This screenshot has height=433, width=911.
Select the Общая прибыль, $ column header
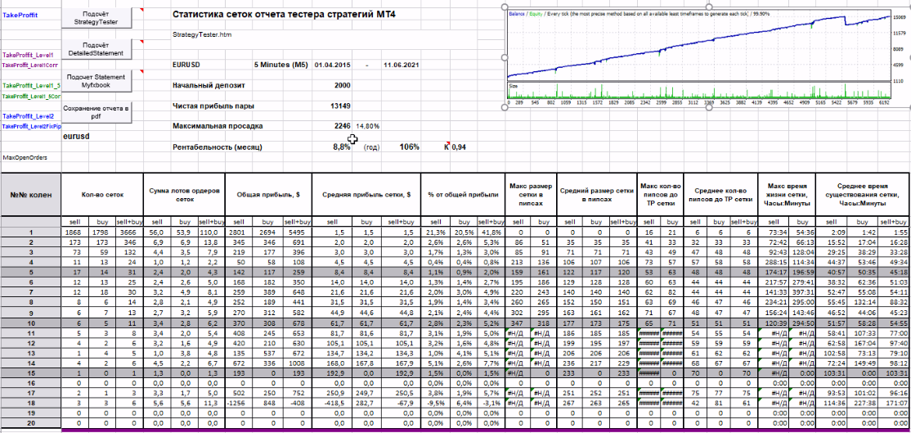coord(268,195)
